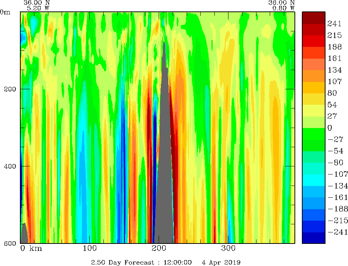The height and width of the screenshot is (266, 348).
Task: Pick the darkest red colorbar band above 241
Action: pyautogui.click(x=314, y=18)
